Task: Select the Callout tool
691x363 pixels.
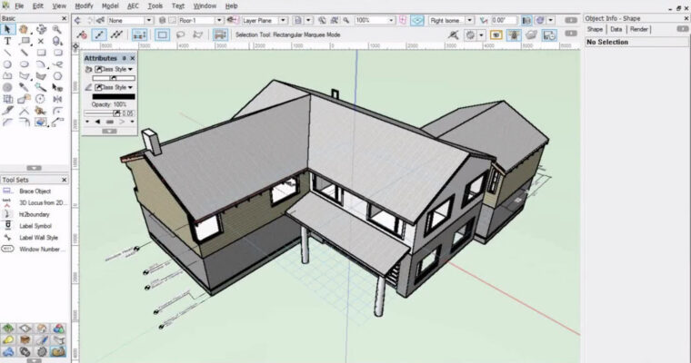Action: (x=25, y=41)
